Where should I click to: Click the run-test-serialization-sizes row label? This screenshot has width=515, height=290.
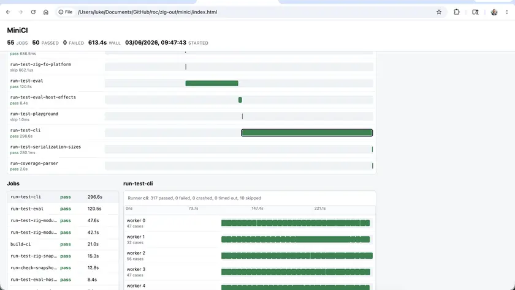point(45,147)
